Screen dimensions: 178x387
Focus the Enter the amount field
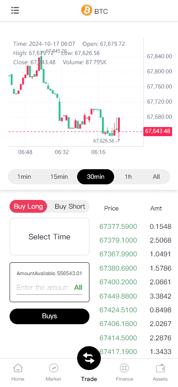42,287
